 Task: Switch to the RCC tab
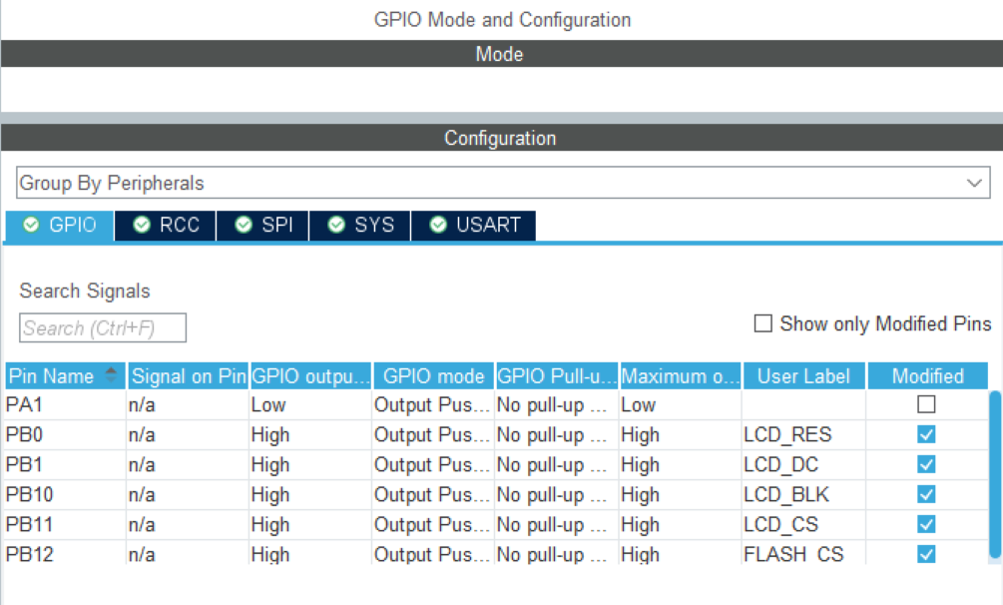point(166,226)
